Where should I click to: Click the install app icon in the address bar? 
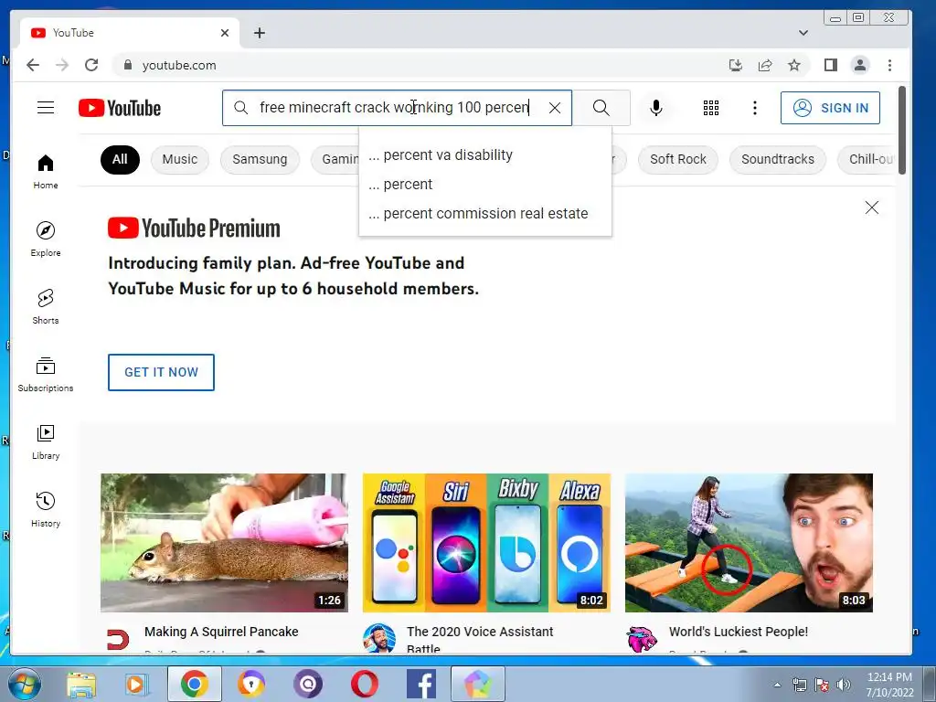[736, 65]
